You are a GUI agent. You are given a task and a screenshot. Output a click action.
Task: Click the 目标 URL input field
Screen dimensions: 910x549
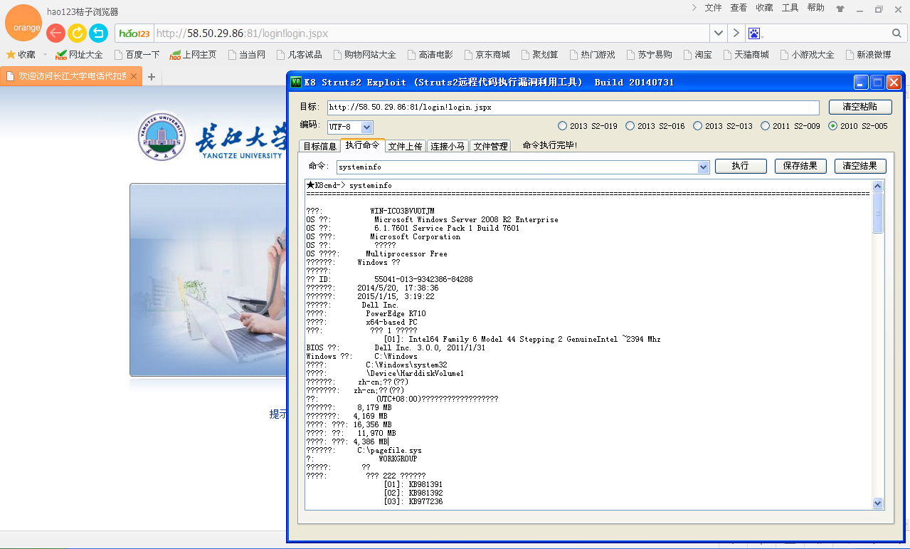point(572,108)
